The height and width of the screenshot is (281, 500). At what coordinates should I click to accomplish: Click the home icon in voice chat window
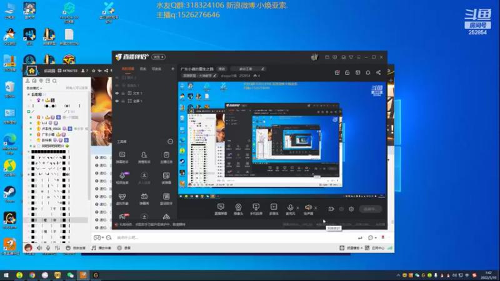[32, 71]
